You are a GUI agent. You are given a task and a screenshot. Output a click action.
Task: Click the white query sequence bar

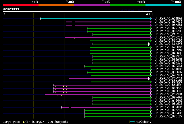pyautogui.click(x=78, y=12)
